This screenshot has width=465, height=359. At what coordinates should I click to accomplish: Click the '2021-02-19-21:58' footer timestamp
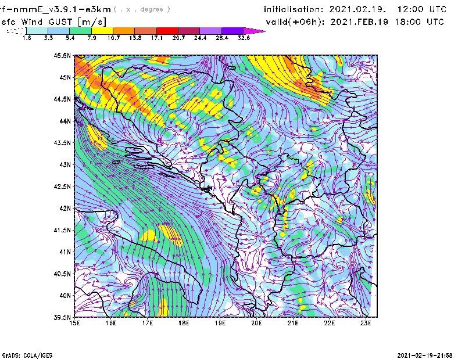pos(425,356)
